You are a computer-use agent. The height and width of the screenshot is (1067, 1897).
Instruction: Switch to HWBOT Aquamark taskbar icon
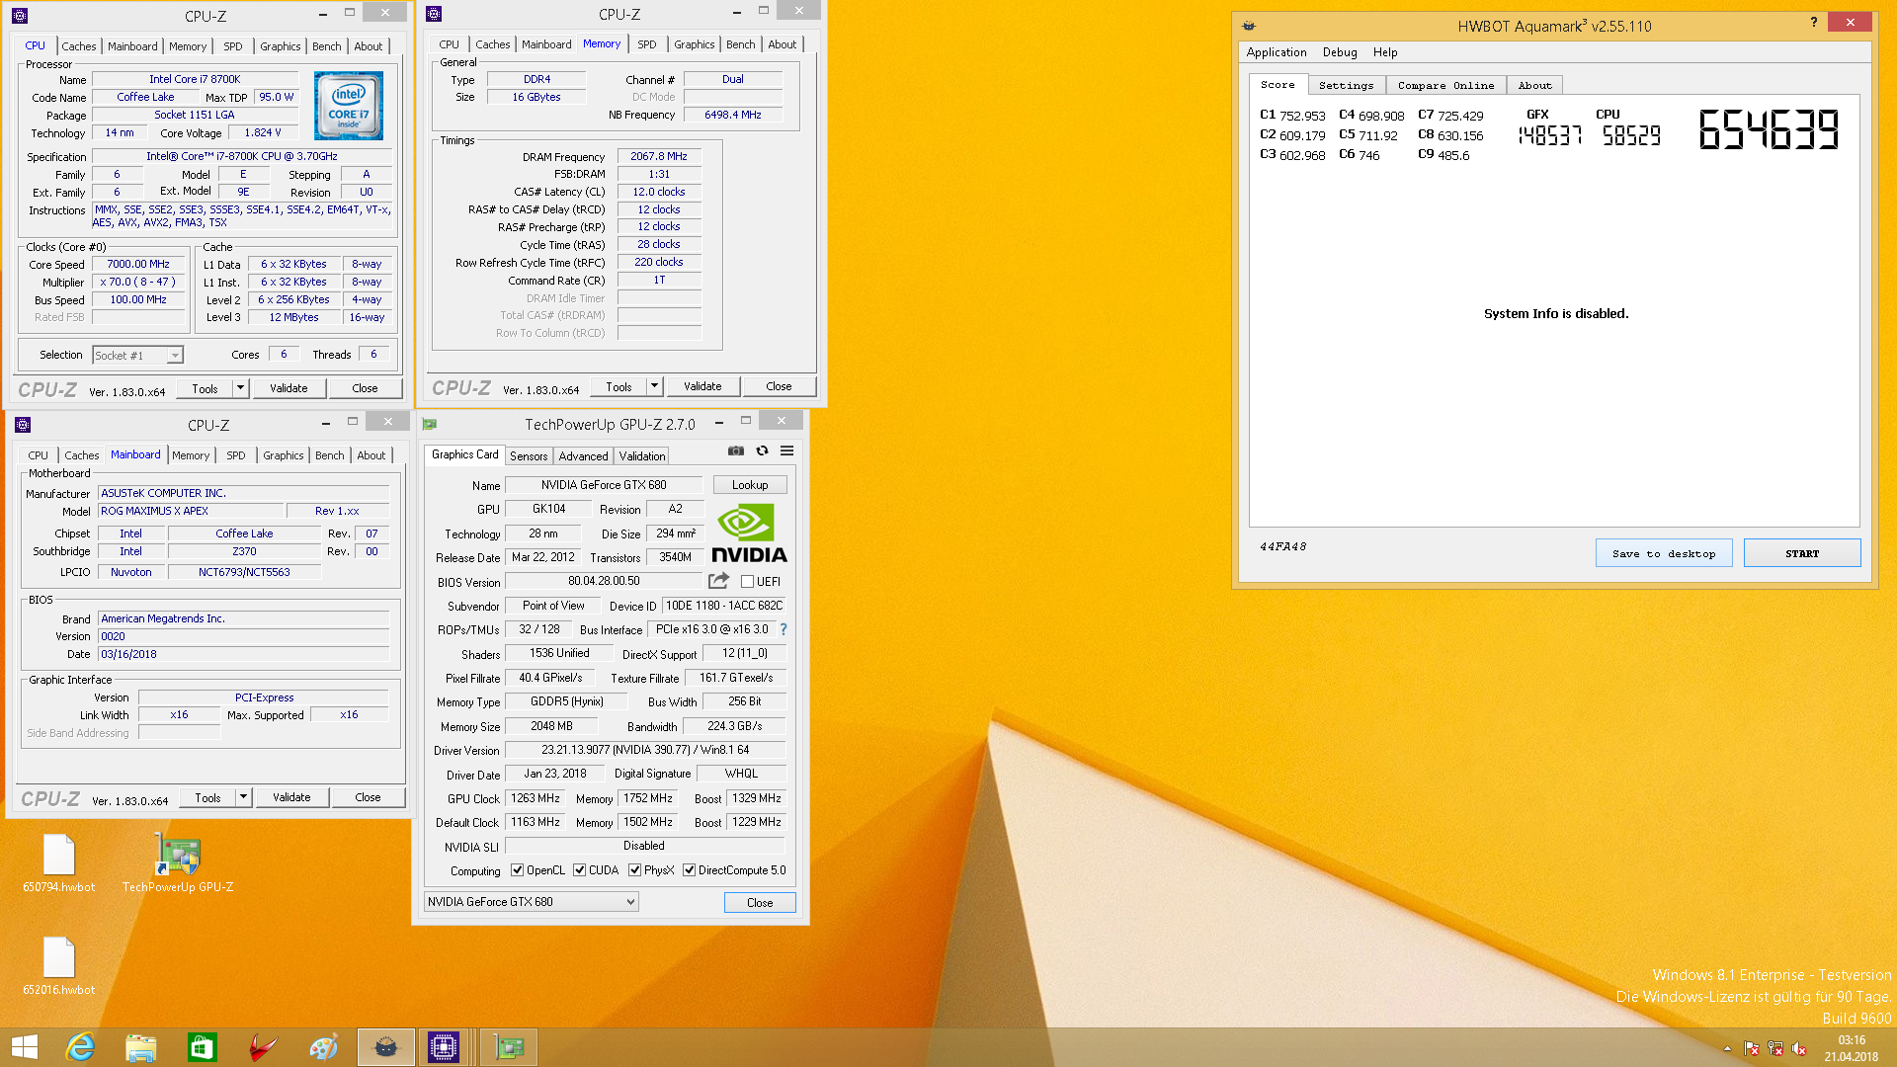point(386,1047)
